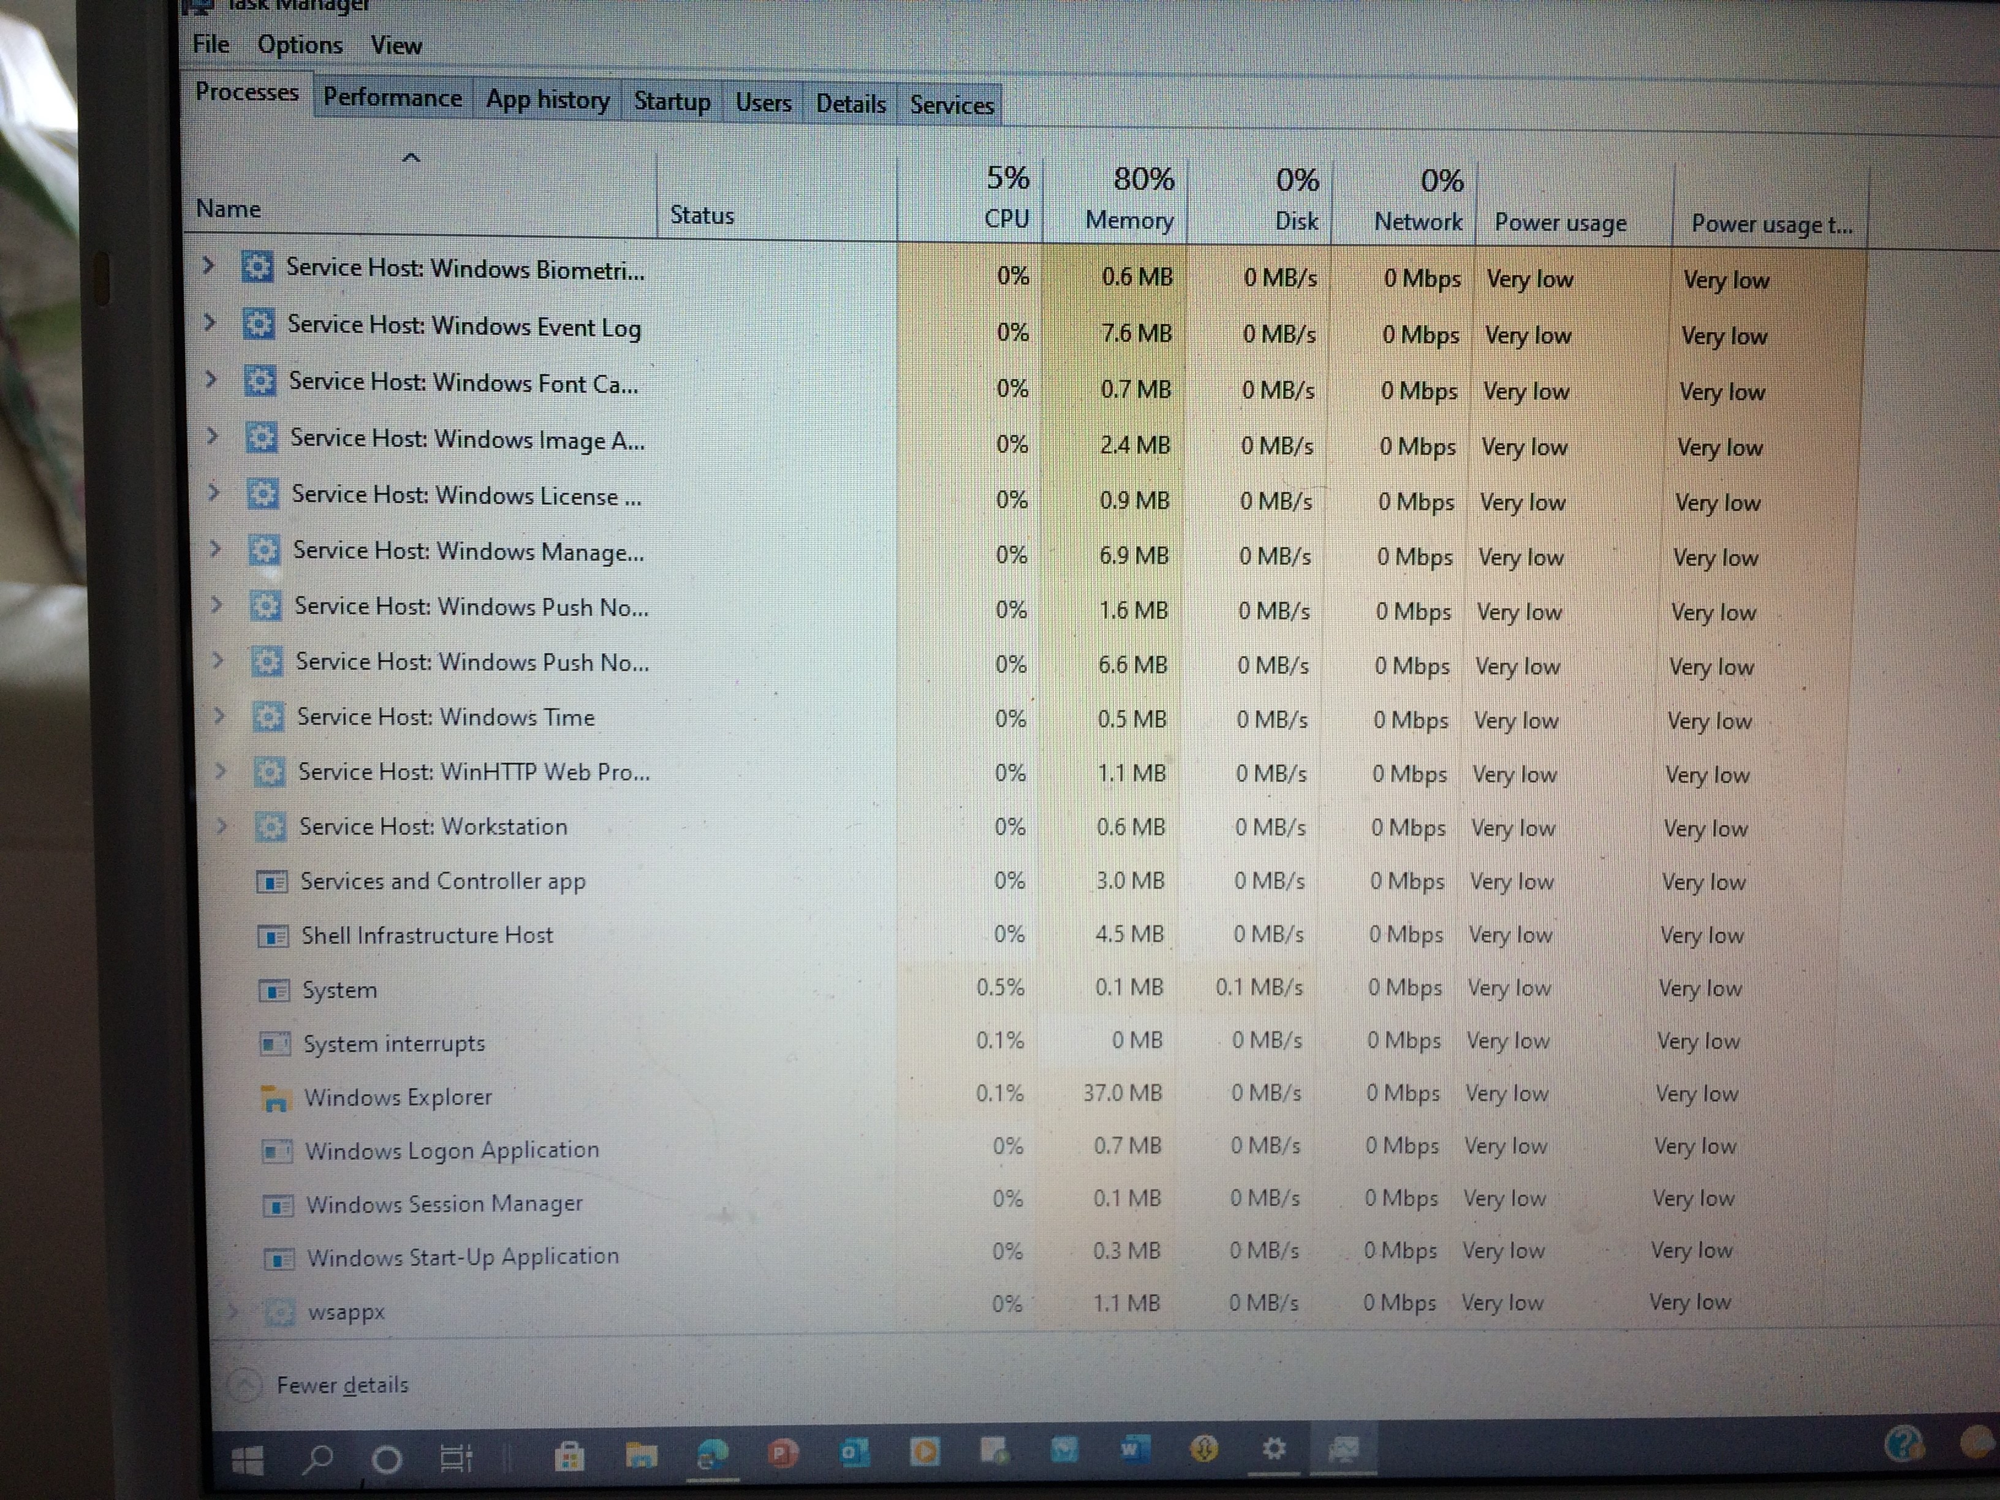Click the Task Manager taskbar icon

(x=1344, y=1449)
